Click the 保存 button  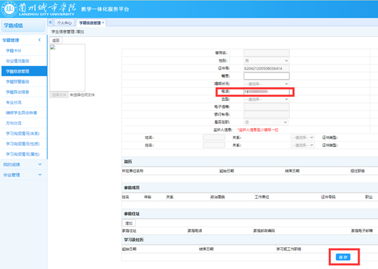click(343, 257)
